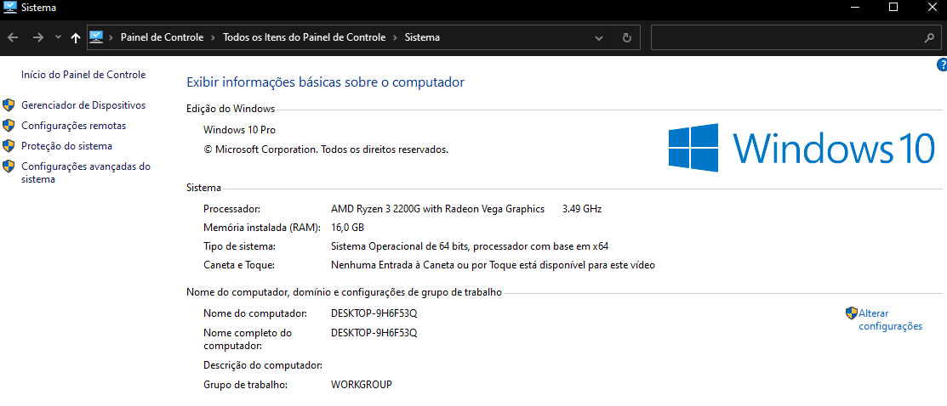Screen dimensions: 947x406
Task: Click the Tipo de sistema label
Action: (x=240, y=246)
